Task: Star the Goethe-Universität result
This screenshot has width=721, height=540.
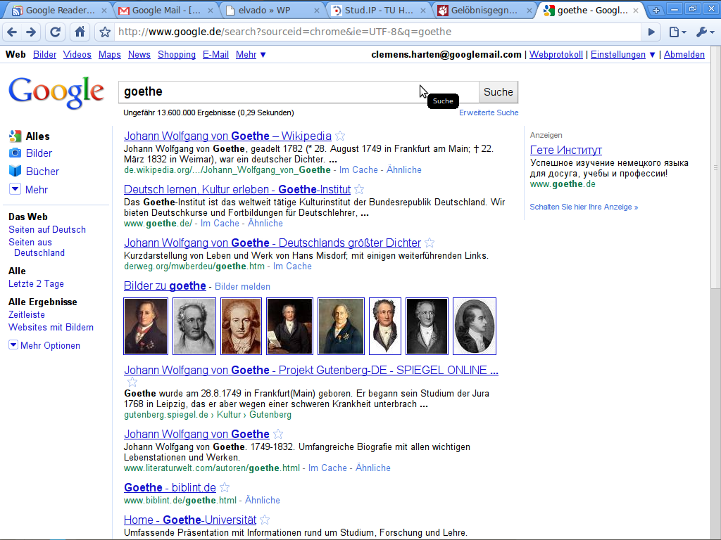Action: point(265,520)
